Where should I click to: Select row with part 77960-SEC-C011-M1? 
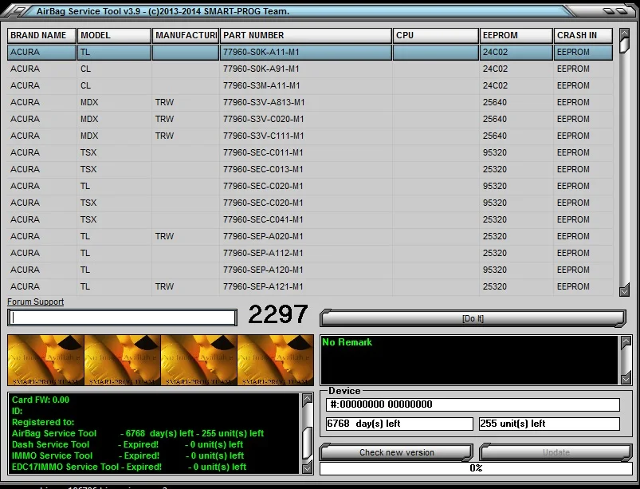tap(310, 153)
